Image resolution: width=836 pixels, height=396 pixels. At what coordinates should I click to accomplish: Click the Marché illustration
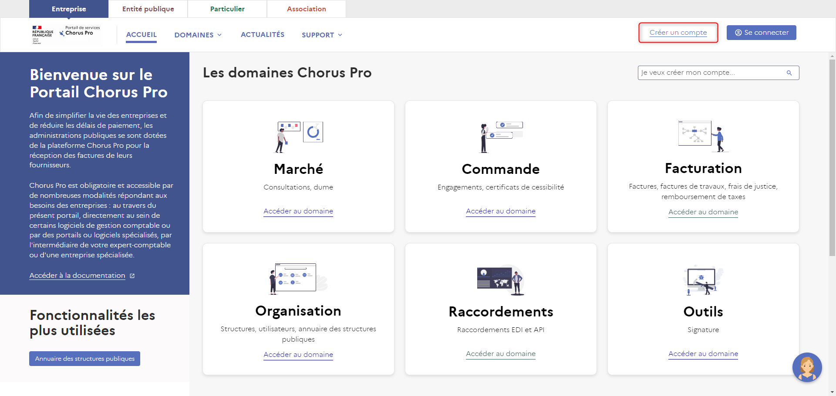(299, 137)
